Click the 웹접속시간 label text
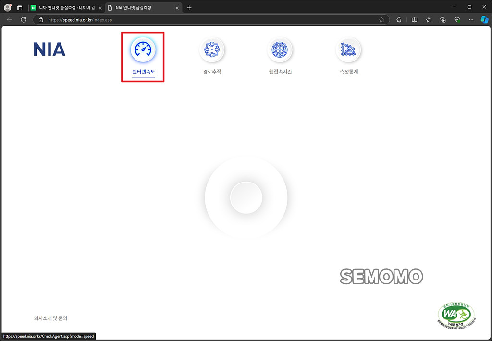Screen dimensions: 492x341 point(280,72)
